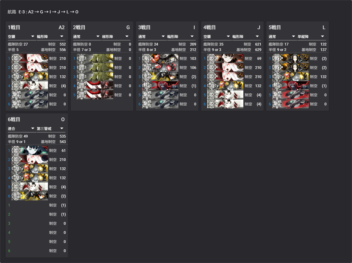
Task: Select enemy ship 5 destroyer banner in 3戦目
Action: point(160,95)
